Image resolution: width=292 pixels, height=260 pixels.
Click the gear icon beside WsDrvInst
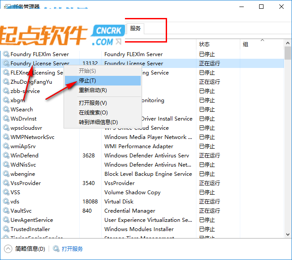click(x=6, y=119)
